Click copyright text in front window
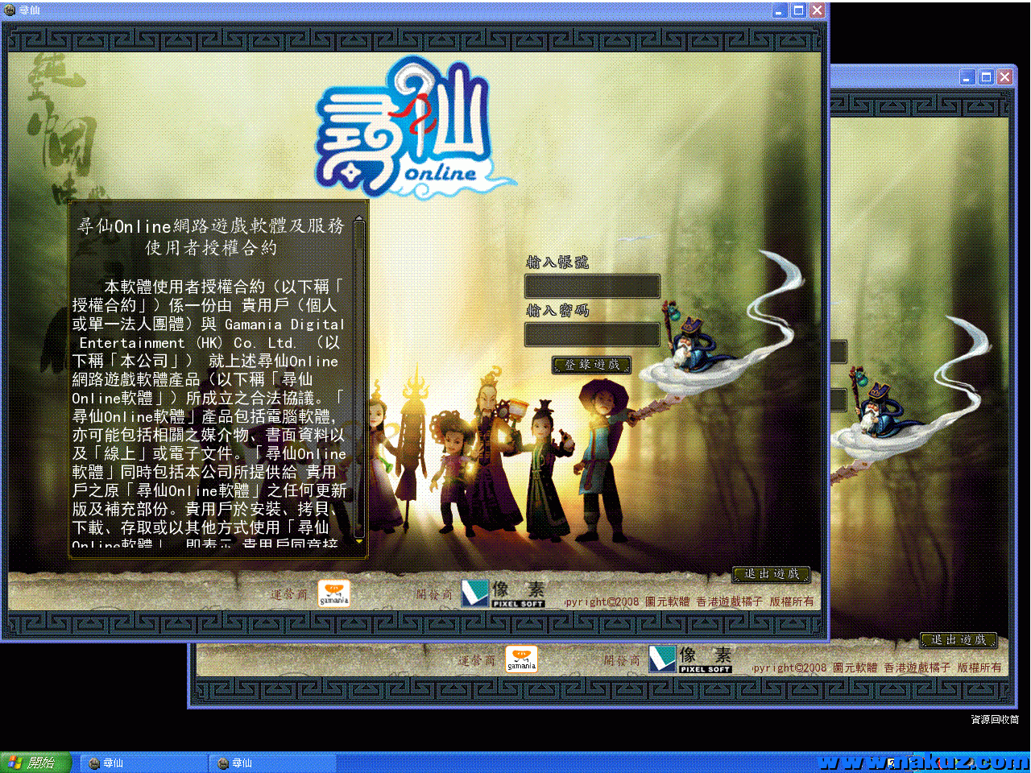 pos(689,601)
